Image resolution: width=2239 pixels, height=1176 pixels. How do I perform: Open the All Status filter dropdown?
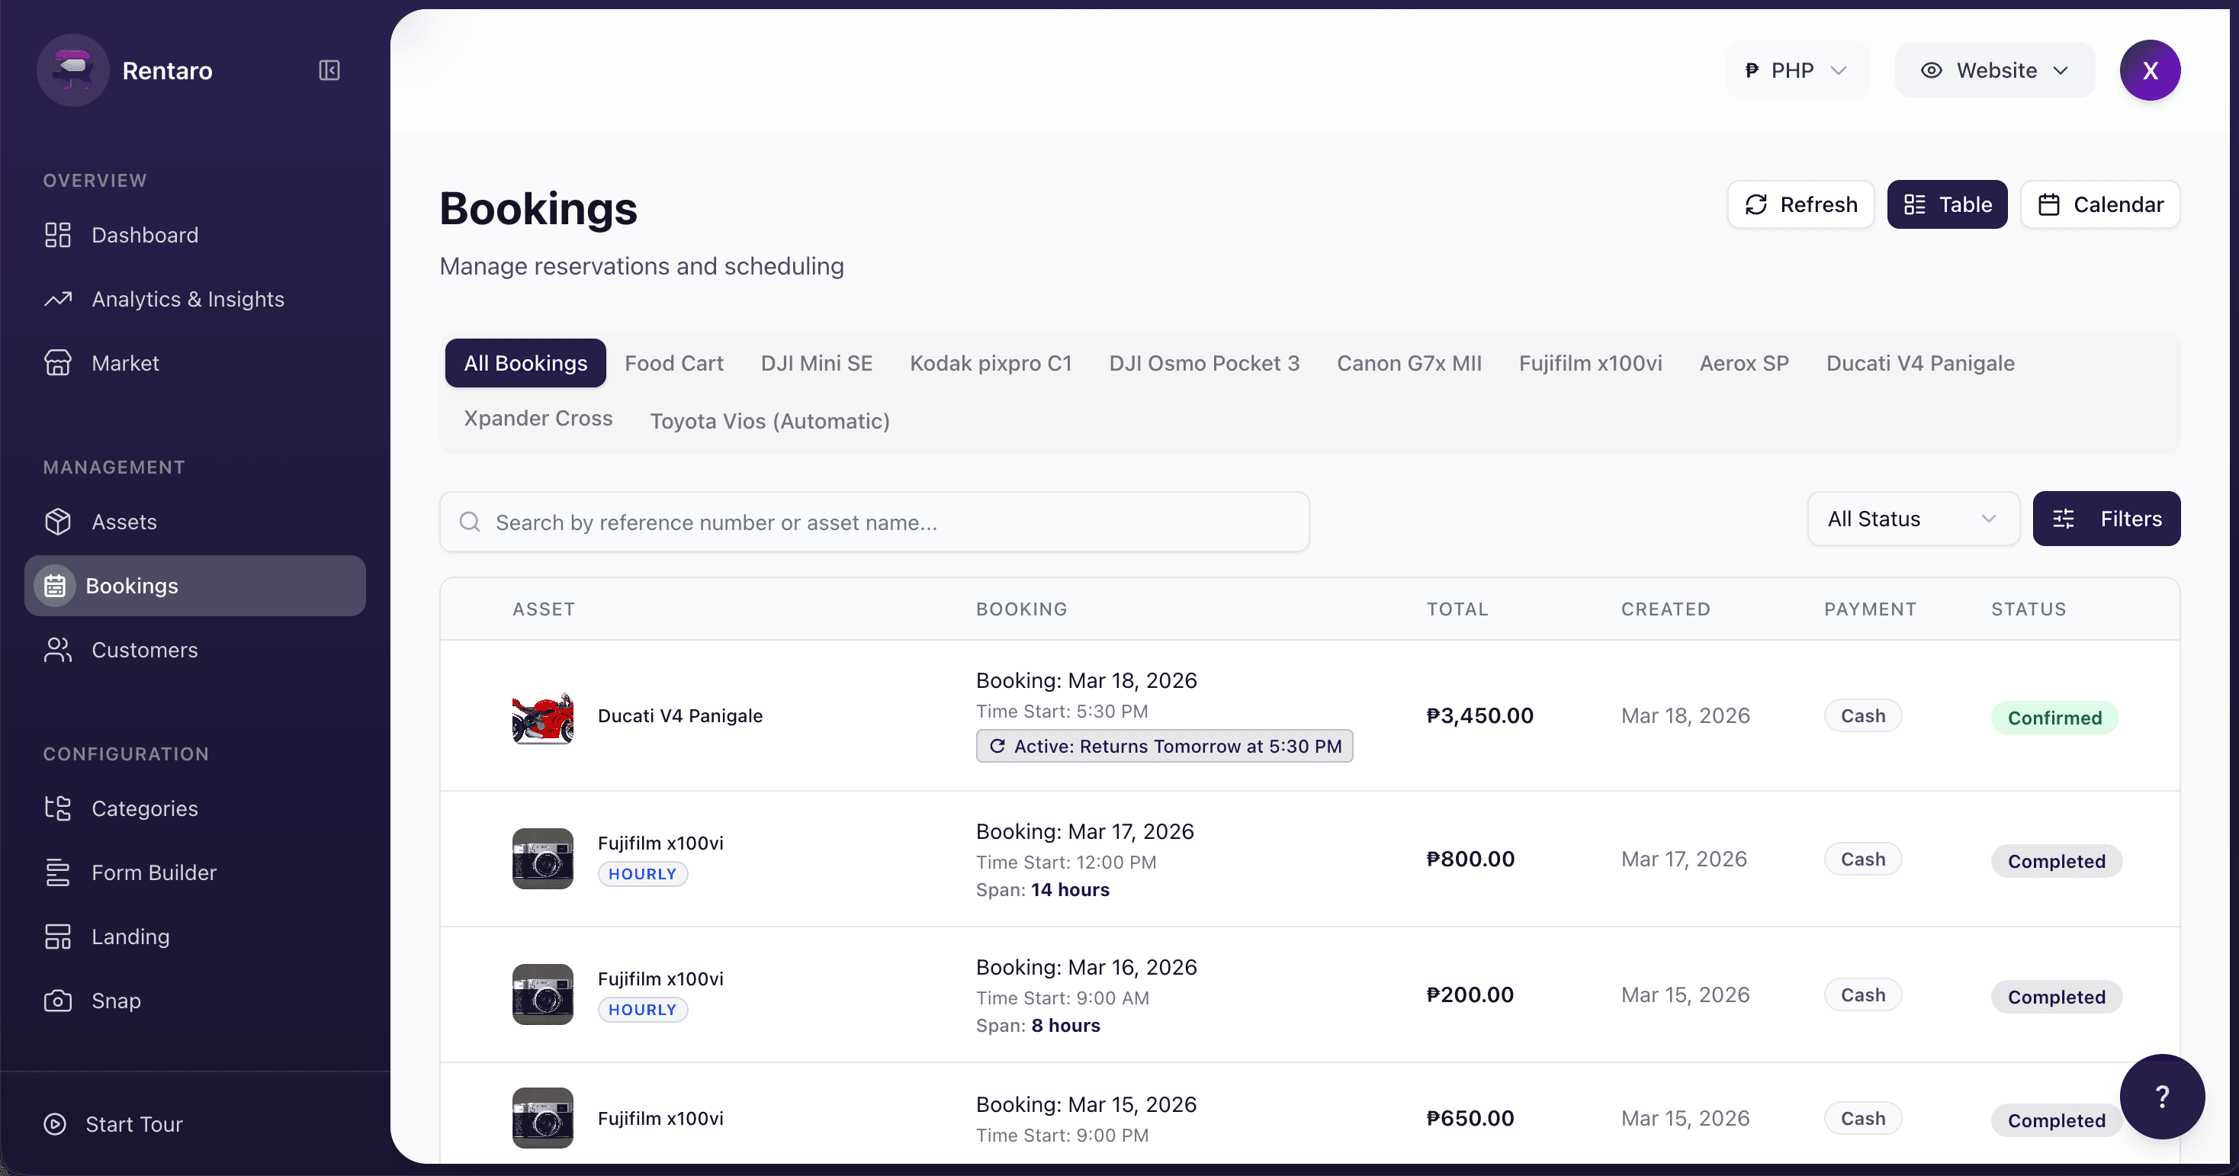(1912, 518)
